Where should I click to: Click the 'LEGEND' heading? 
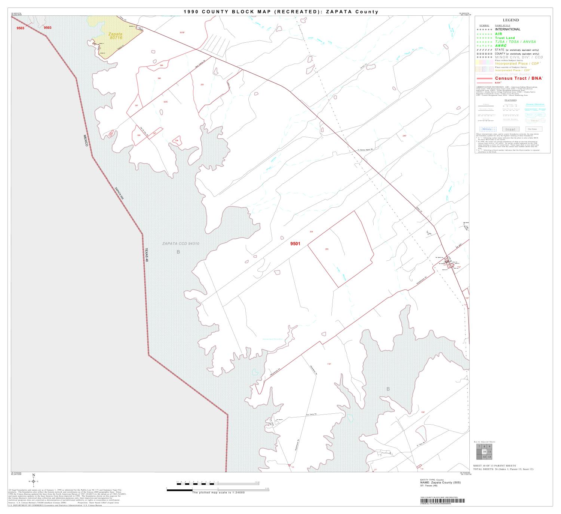click(511, 20)
